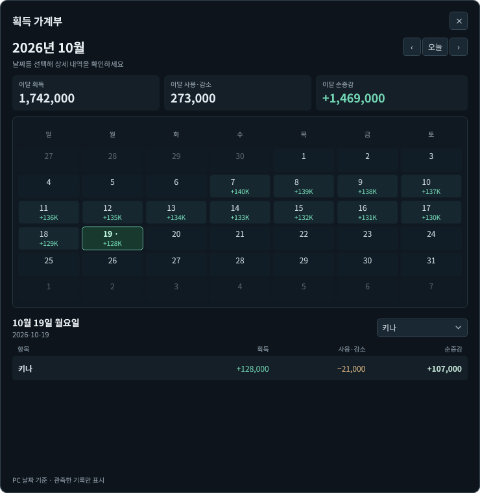Select October 1 in the 목 column

[304, 160]
